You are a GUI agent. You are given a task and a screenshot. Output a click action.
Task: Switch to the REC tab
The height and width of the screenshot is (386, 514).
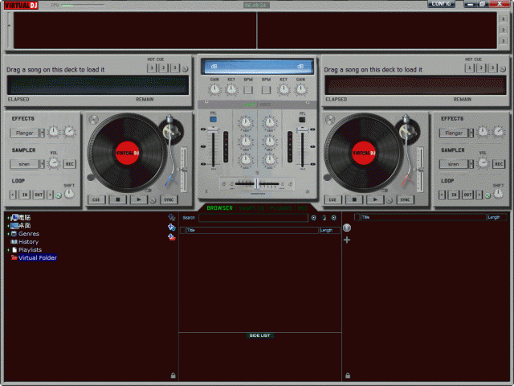(303, 208)
